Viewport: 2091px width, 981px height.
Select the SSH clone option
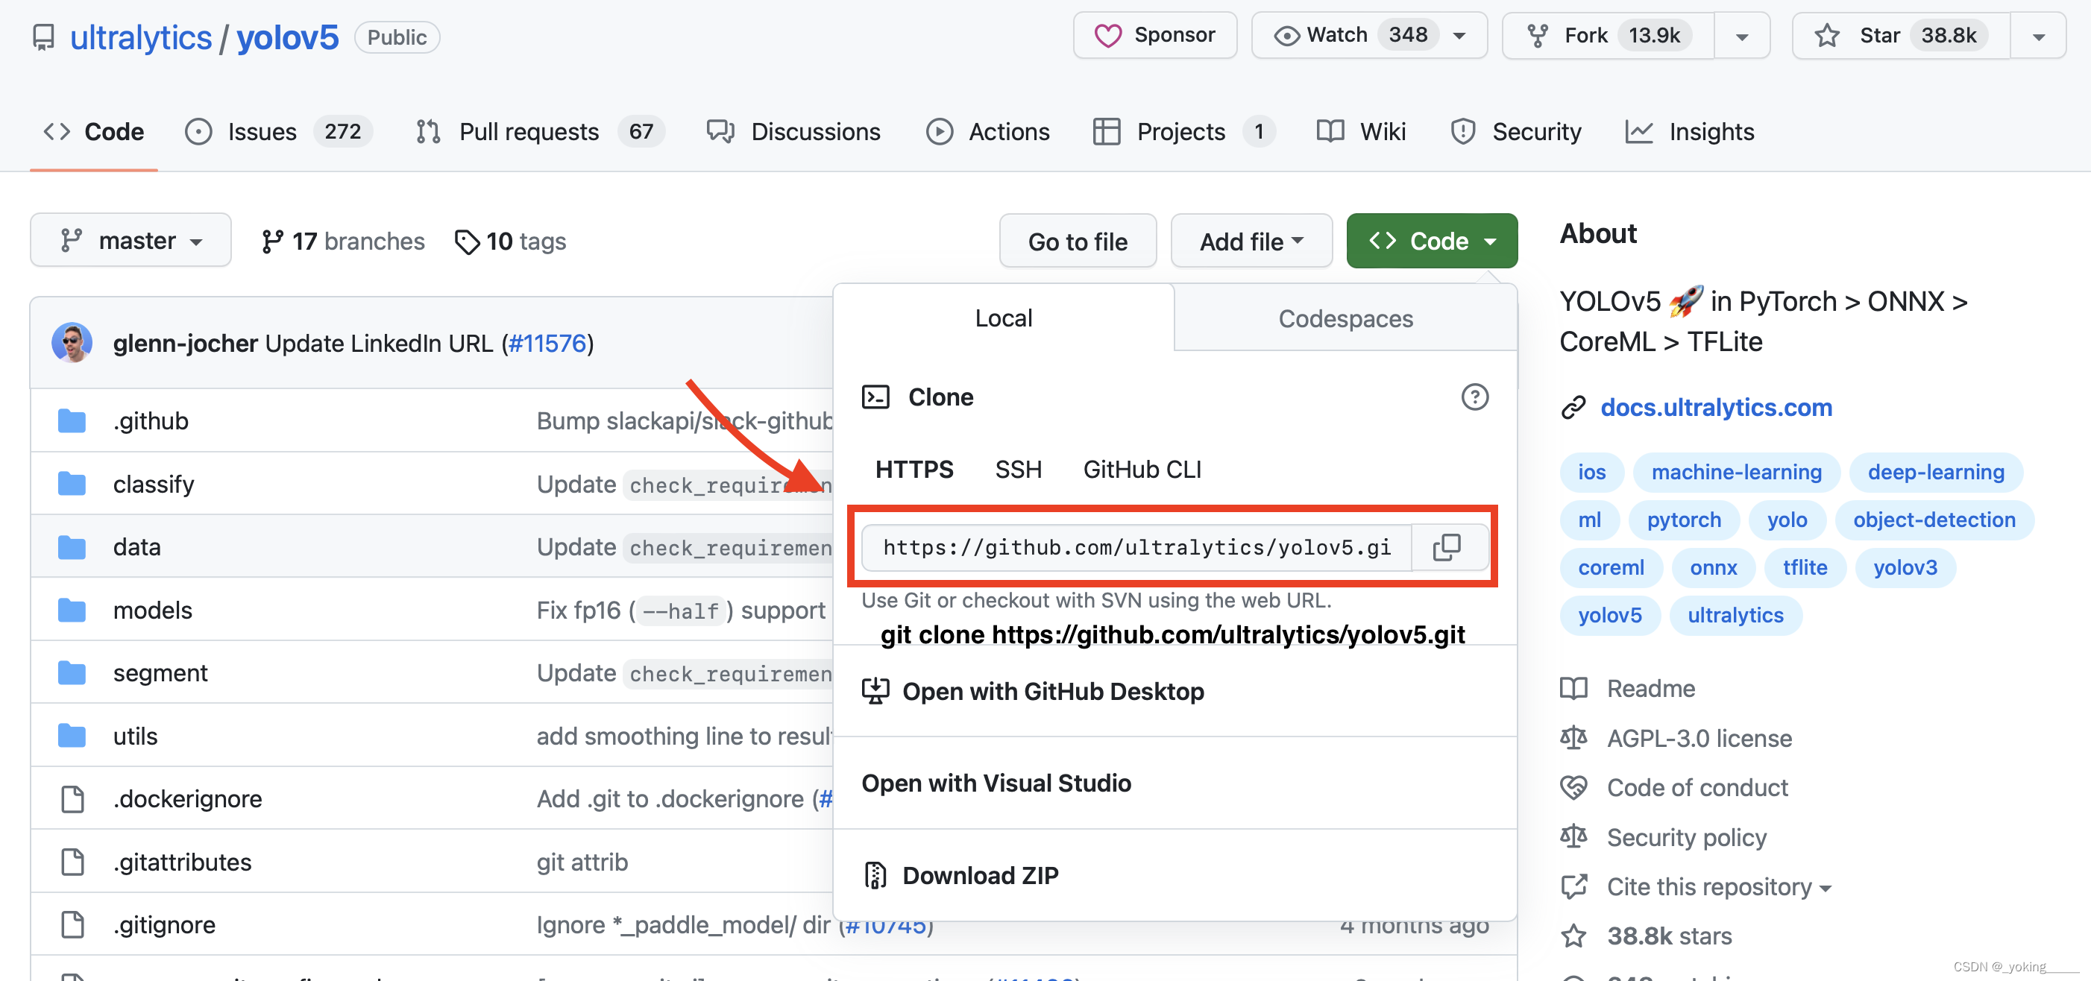(x=1018, y=469)
